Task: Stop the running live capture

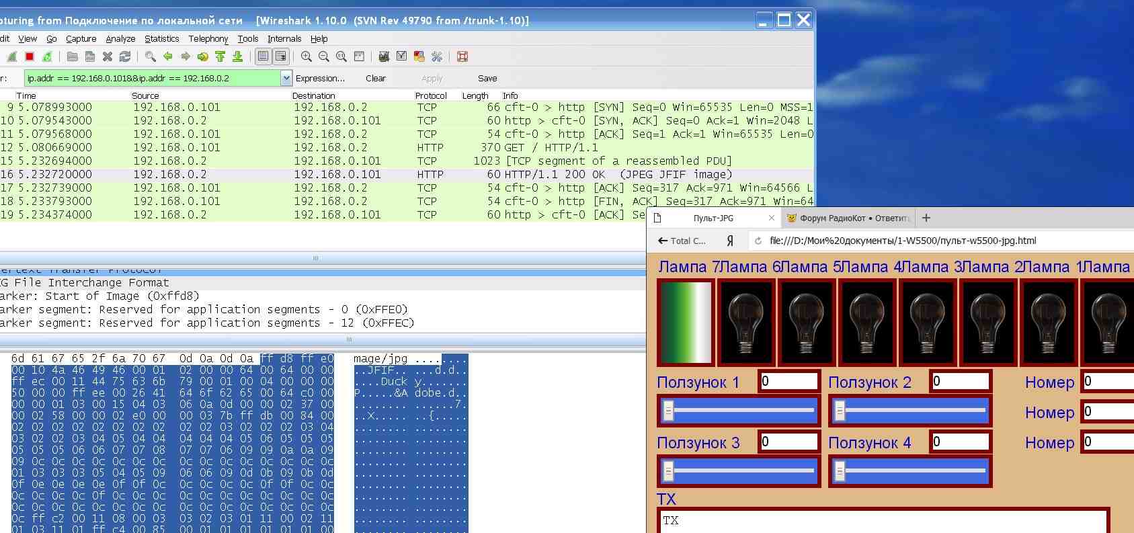Action: coord(30,56)
